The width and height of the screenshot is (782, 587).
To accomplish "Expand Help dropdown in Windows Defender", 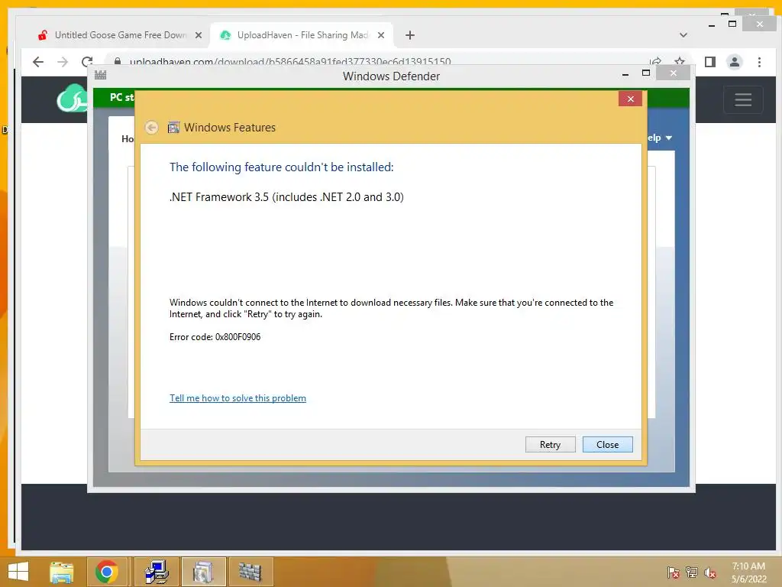I will click(660, 138).
